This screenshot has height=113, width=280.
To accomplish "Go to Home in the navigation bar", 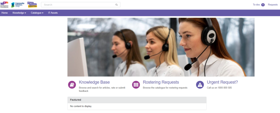I will point(5,13).
